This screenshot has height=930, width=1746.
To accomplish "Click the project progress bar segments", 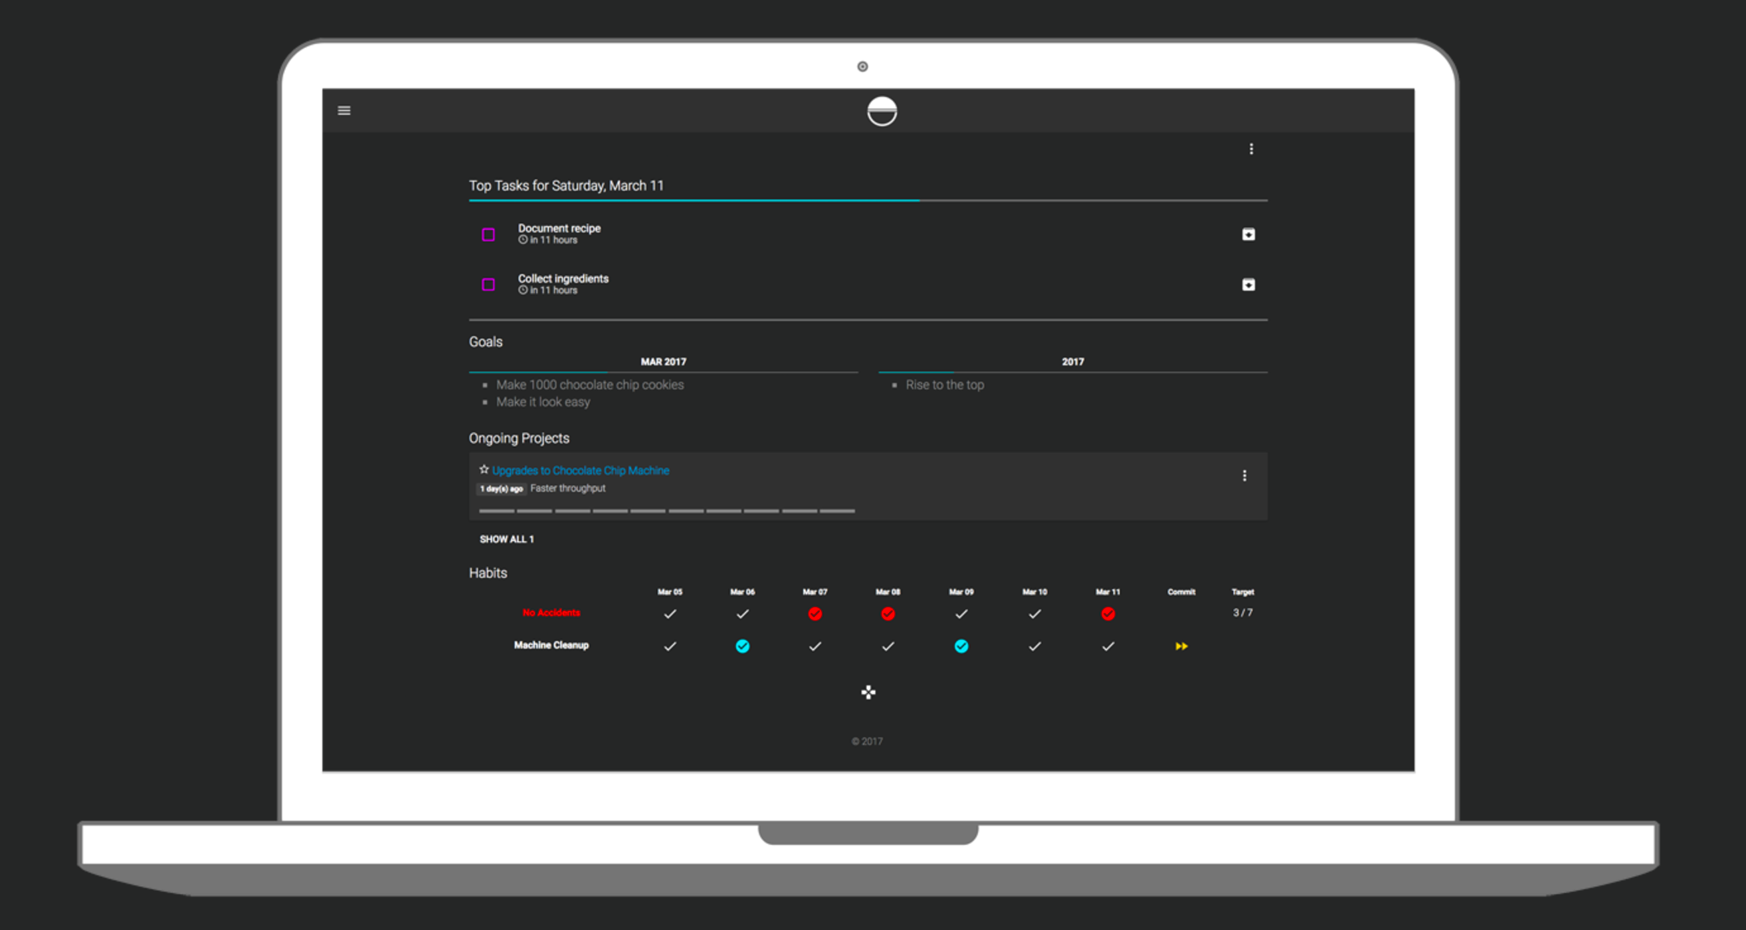I will (666, 510).
